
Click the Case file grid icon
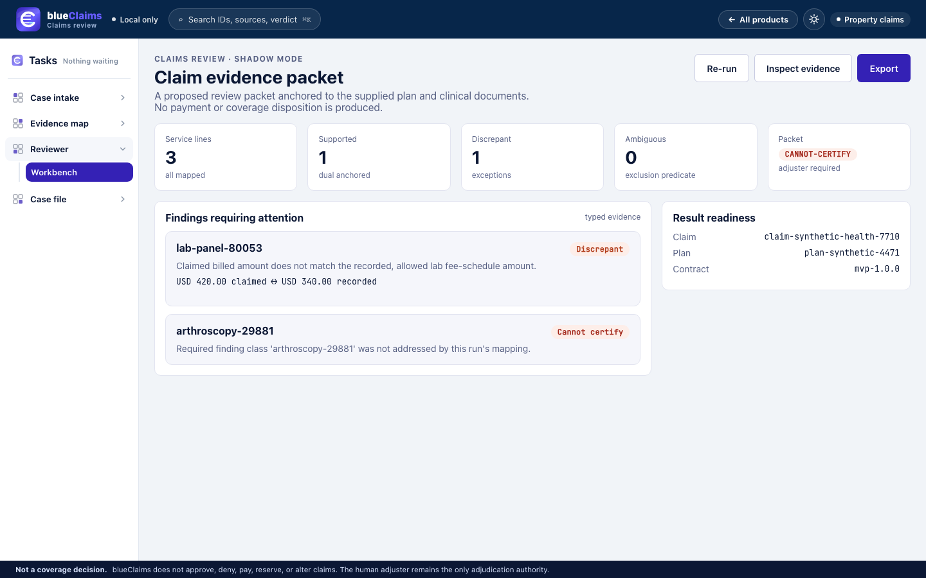coord(18,199)
